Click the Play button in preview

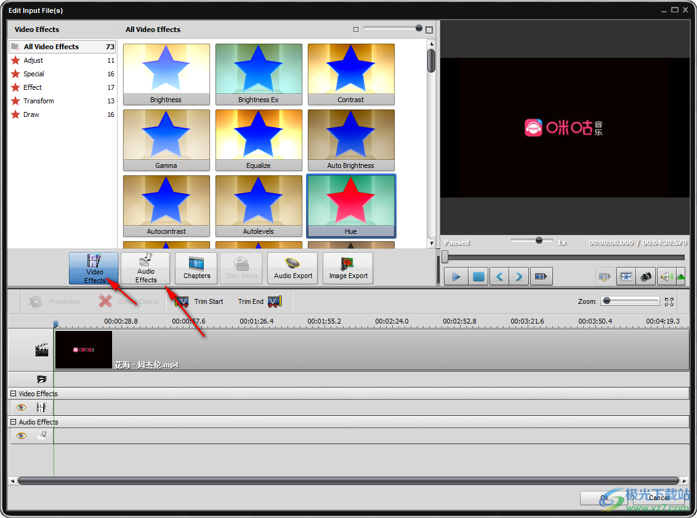[x=456, y=277]
